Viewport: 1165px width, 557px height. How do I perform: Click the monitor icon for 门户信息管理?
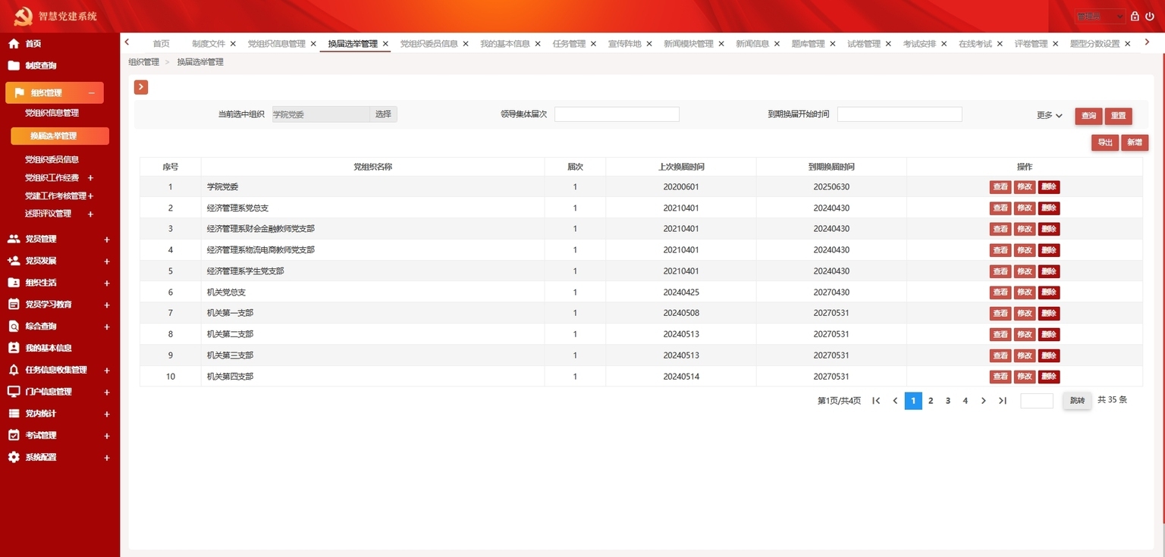click(14, 392)
